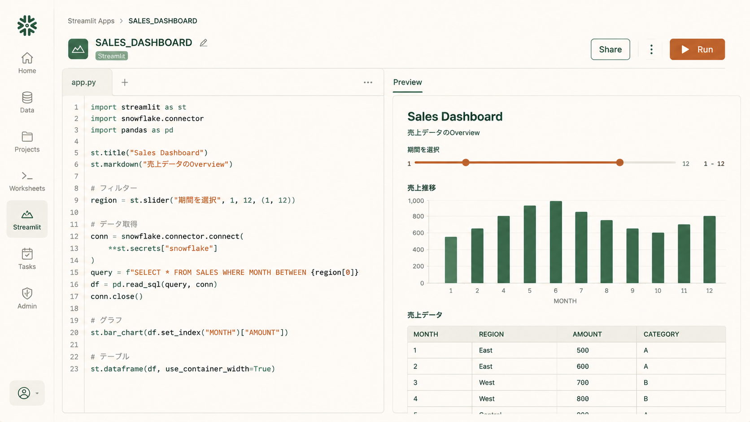750x422 pixels.
Task: Click the 売上データのOverview subtitle in preview
Action: tap(443, 133)
